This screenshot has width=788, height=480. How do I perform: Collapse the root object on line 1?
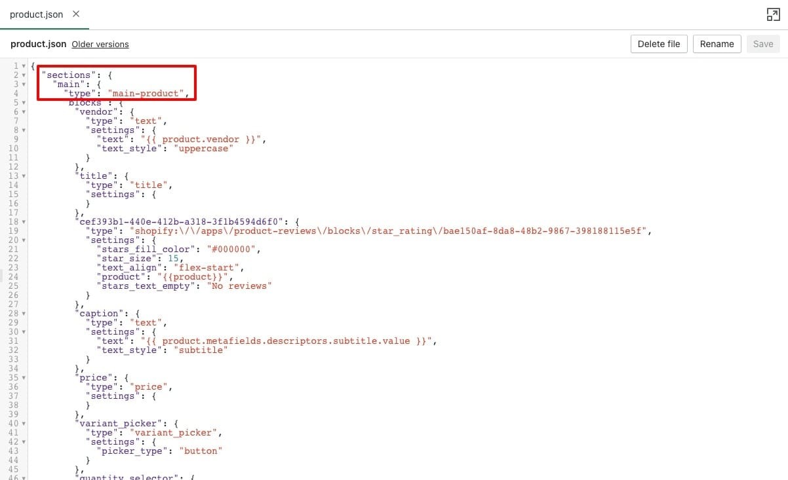pos(24,65)
